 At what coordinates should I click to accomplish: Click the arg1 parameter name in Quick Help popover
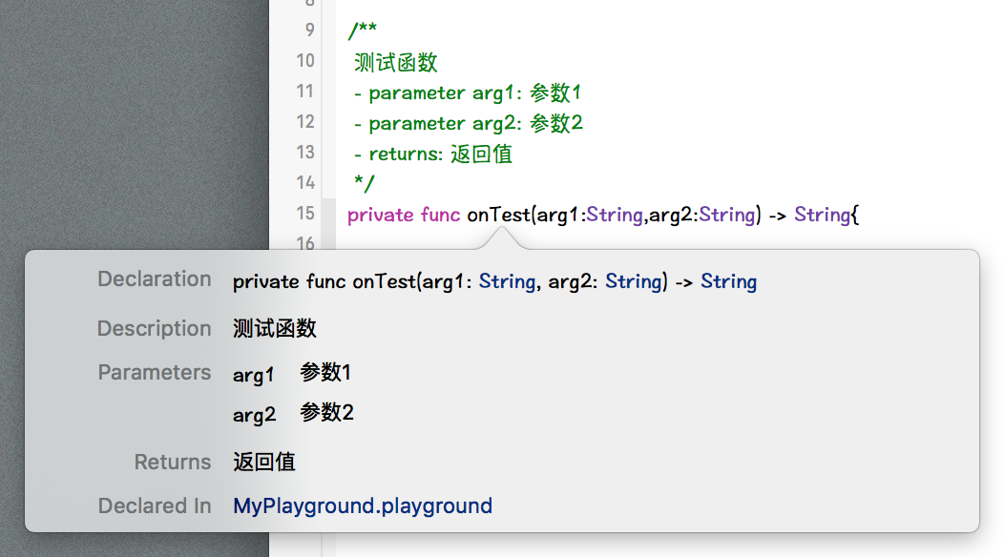pyautogui.click(x=253, y=375)
